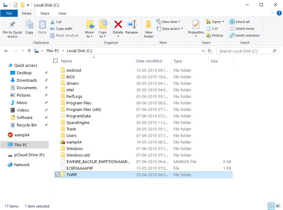Open Properties using the checkmark icon
This screenshot has height=210, width=283.
point(196,25)
